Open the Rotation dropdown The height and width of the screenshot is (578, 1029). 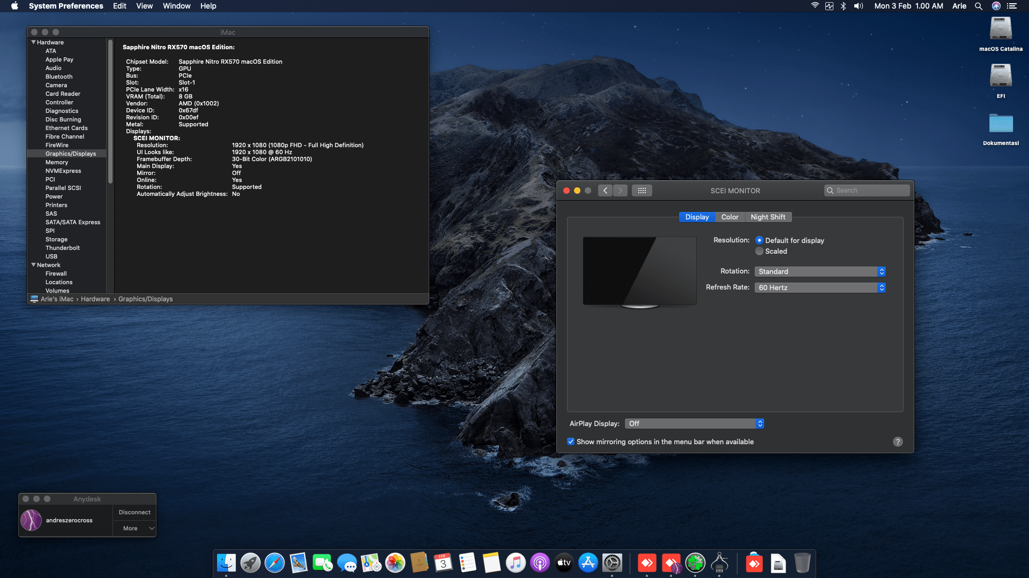[x=819, y=271]
